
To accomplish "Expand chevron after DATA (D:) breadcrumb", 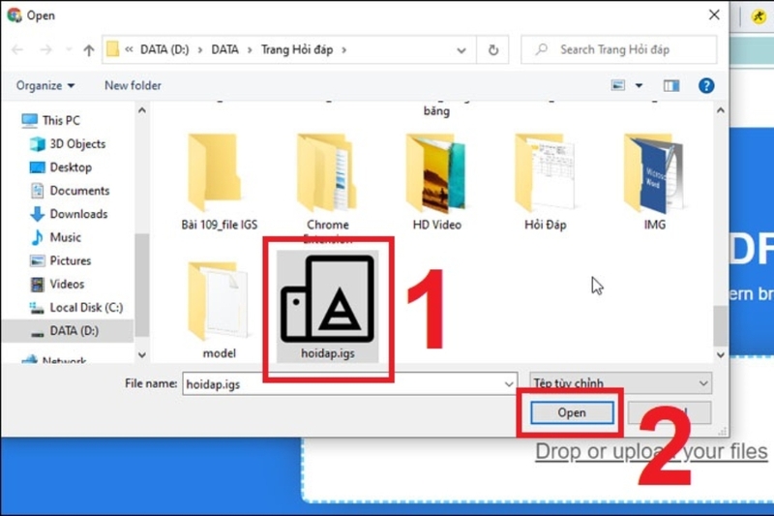I will point(200,50).
